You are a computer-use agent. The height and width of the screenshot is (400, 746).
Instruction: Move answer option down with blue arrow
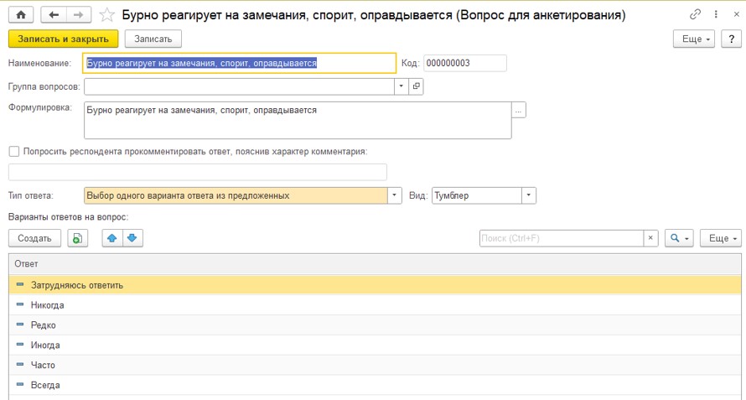(x=132, y=238)
